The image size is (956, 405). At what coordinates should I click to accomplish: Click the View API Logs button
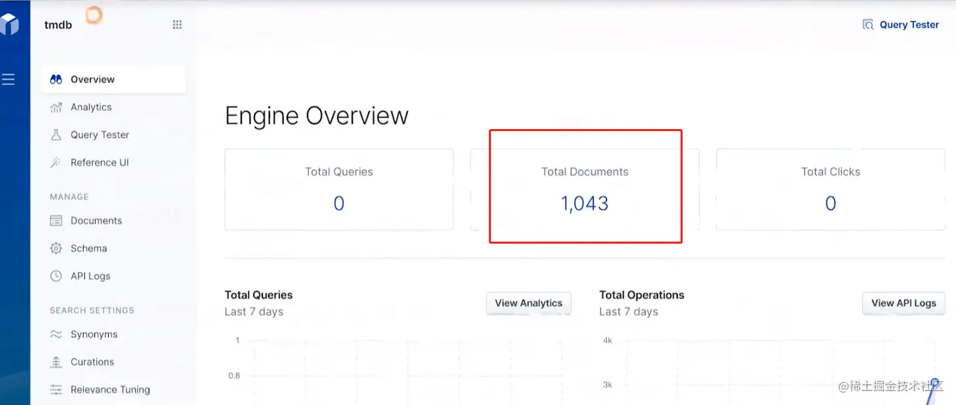[903, 303]
